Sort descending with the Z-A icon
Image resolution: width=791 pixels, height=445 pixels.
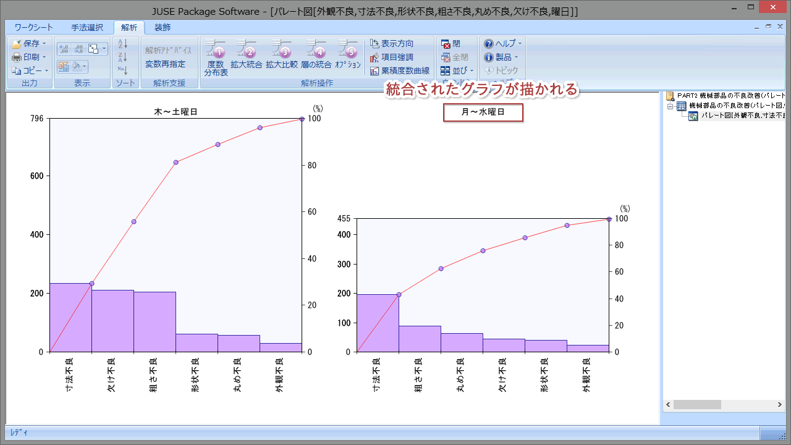point(122,57)
